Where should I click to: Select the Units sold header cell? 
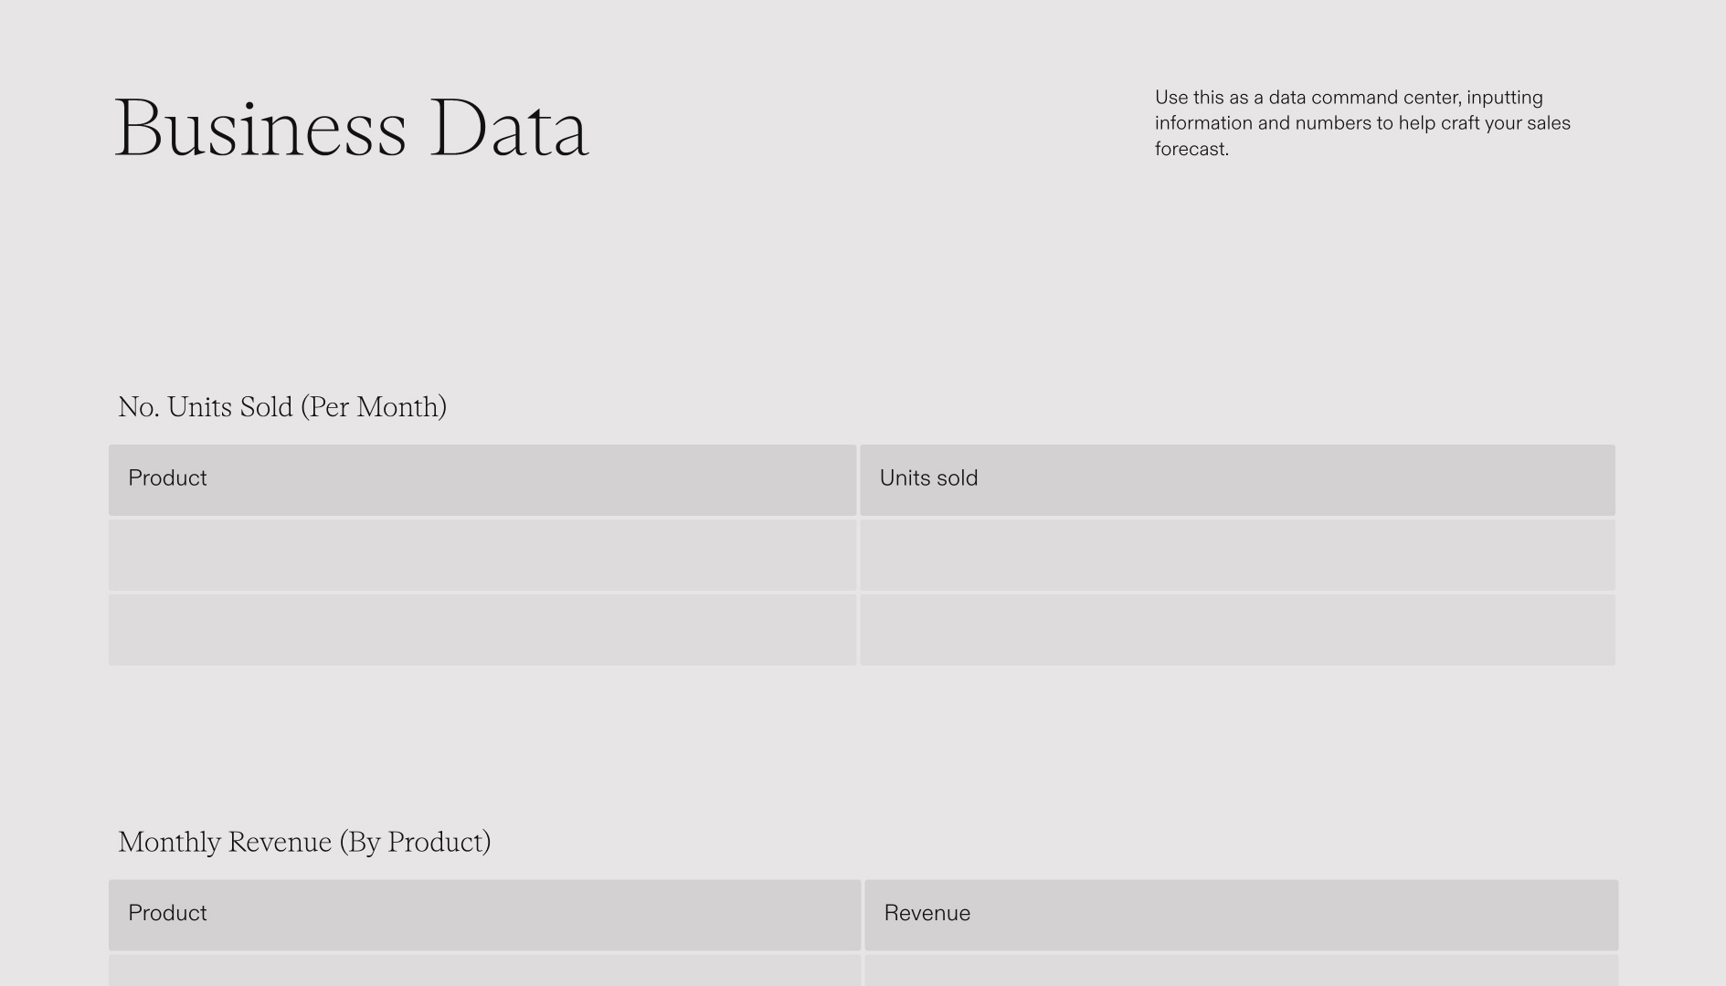(1237, 479)
